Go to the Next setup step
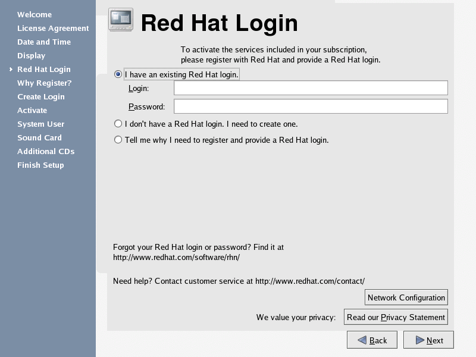The height and width of the screenshot is (357, 476). pyautogui.click(x=428, y=340)
